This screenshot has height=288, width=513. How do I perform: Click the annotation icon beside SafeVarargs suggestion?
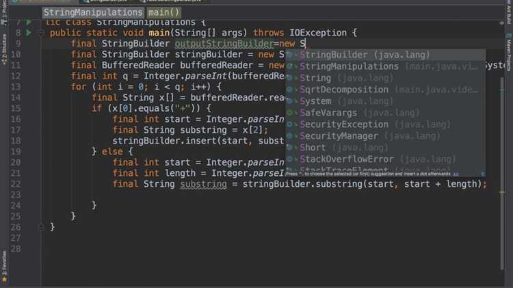[290, 113]
